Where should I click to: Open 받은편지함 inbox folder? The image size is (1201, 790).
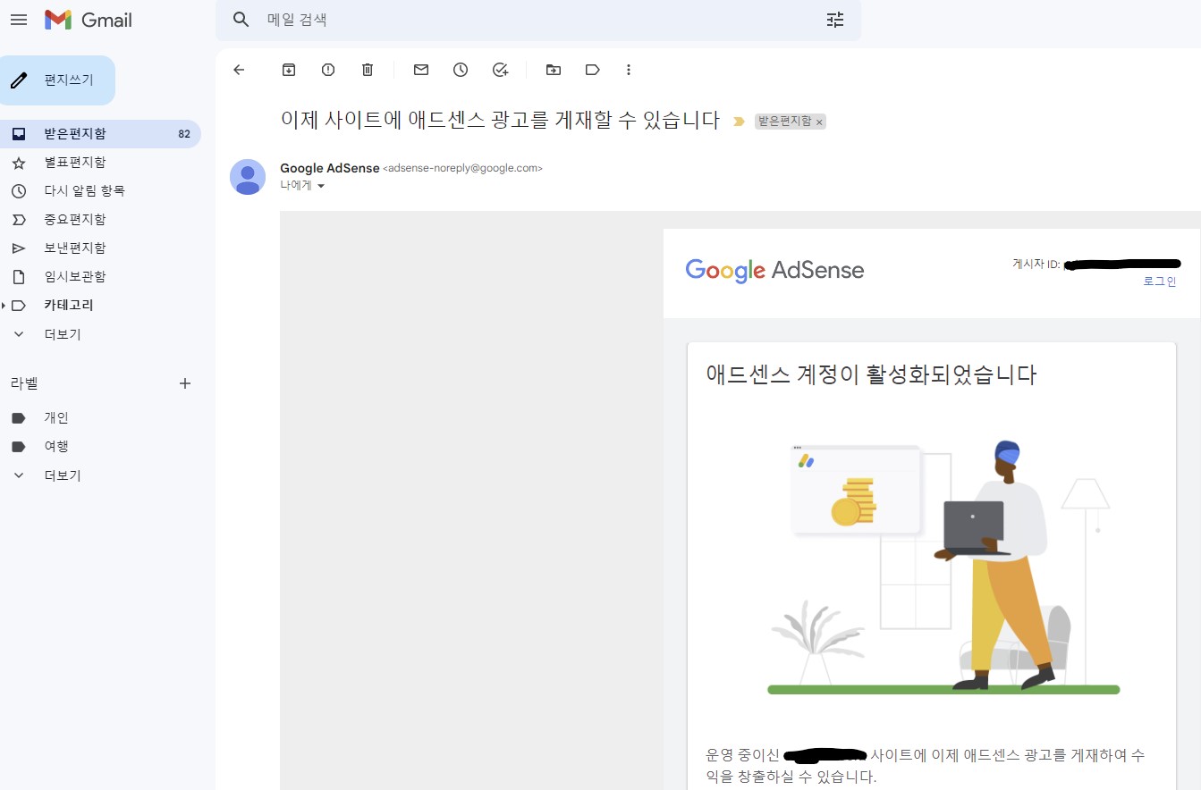click(x=100, y=134)
